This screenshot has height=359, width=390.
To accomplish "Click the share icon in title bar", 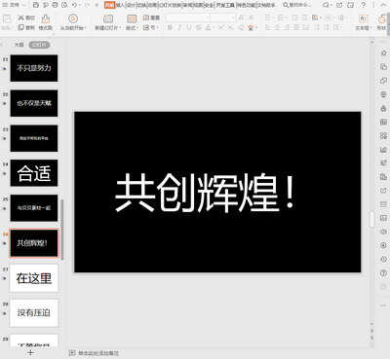I will pos(339,5).
